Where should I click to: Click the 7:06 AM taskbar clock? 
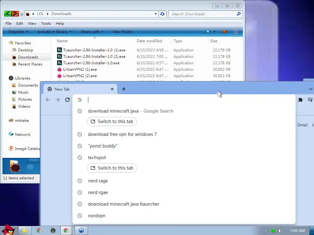pyautogui.click(x=297, y=231)
